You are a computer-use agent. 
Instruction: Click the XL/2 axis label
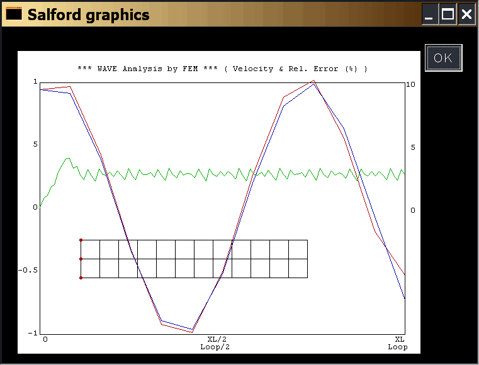pos(217,339)
